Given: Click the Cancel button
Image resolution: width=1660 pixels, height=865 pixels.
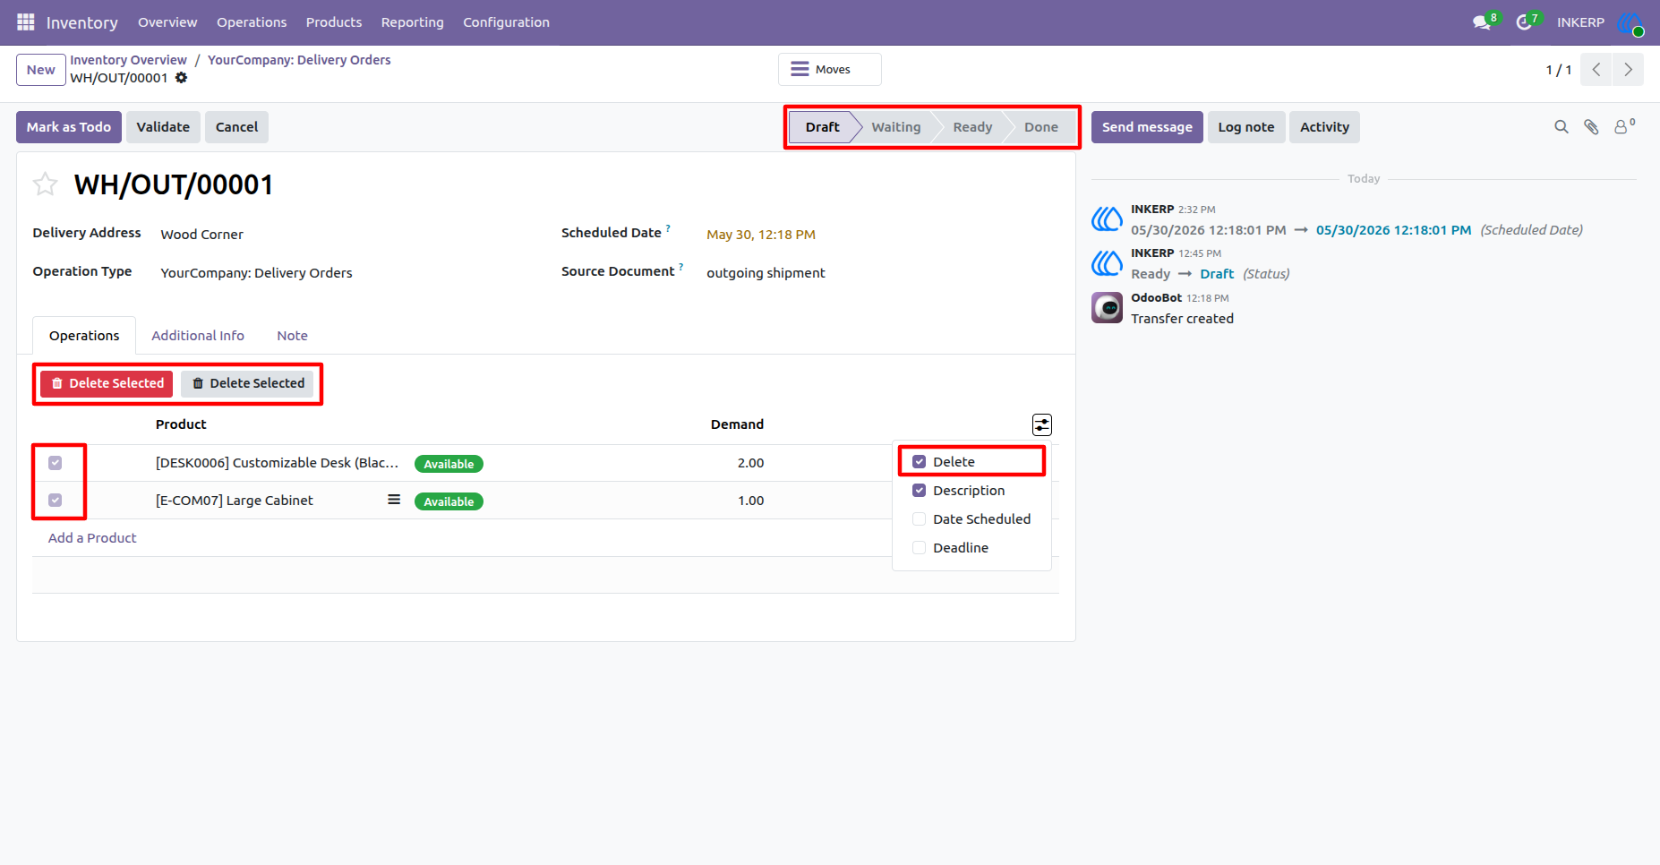Looking at the screenshot, I should pos(237,127).
